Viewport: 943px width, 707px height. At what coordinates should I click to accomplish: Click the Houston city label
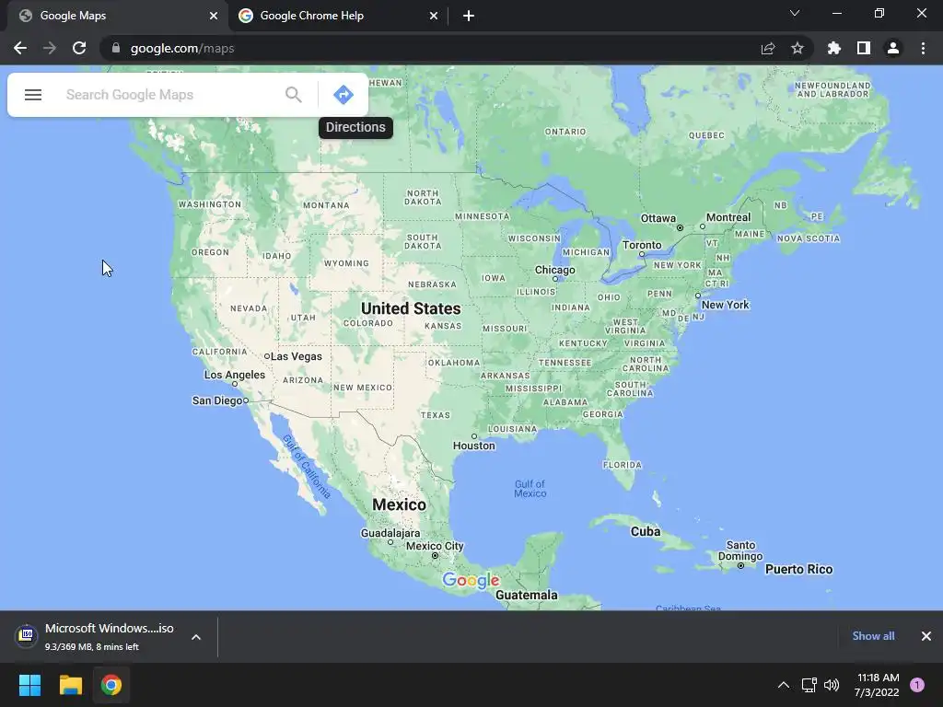coord(474,446)
